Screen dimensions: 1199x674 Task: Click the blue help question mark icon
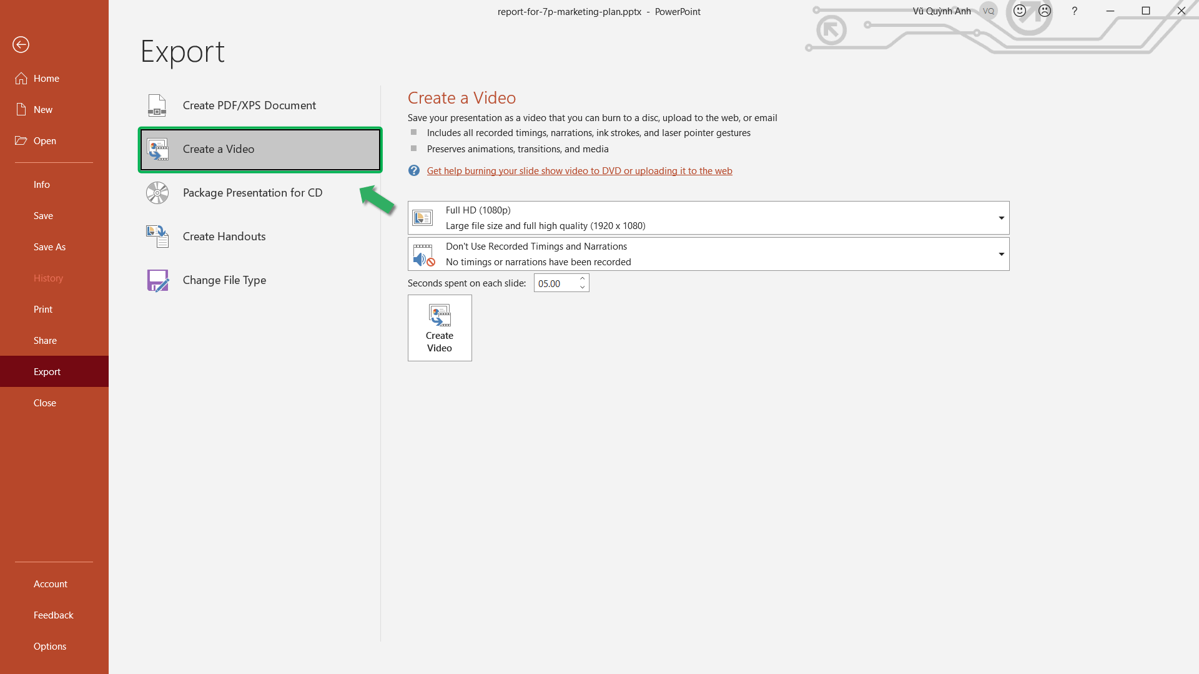(413, 170)
